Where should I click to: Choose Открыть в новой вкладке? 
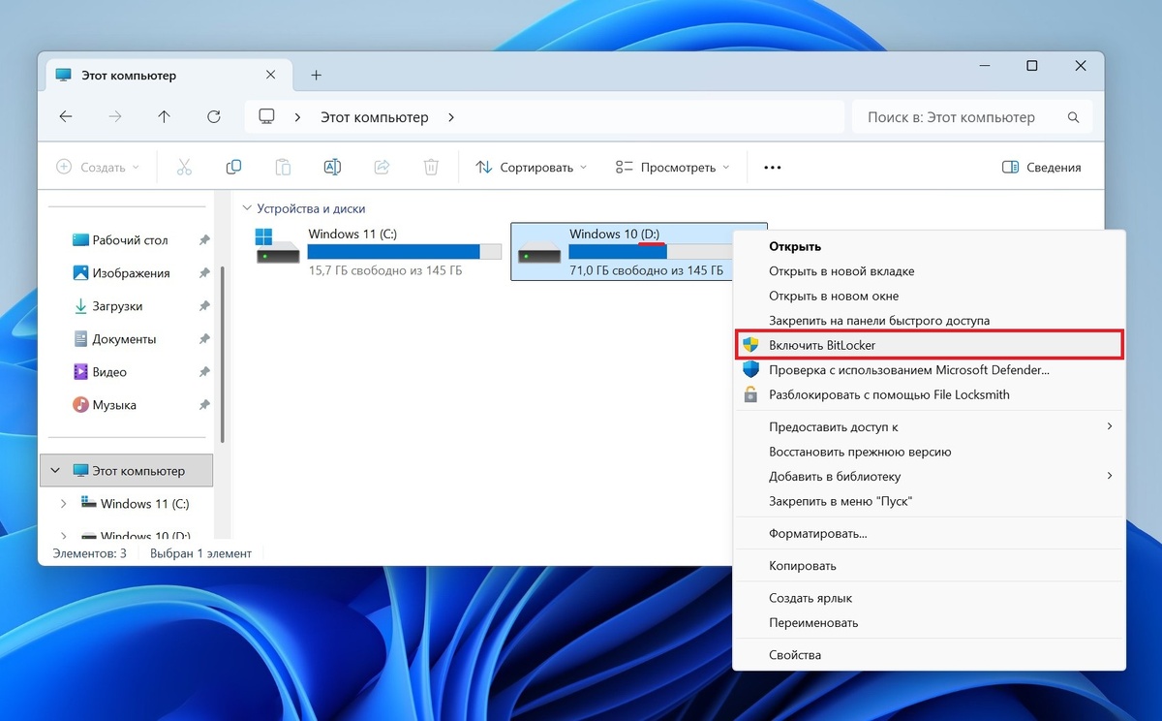pos(930,271)
